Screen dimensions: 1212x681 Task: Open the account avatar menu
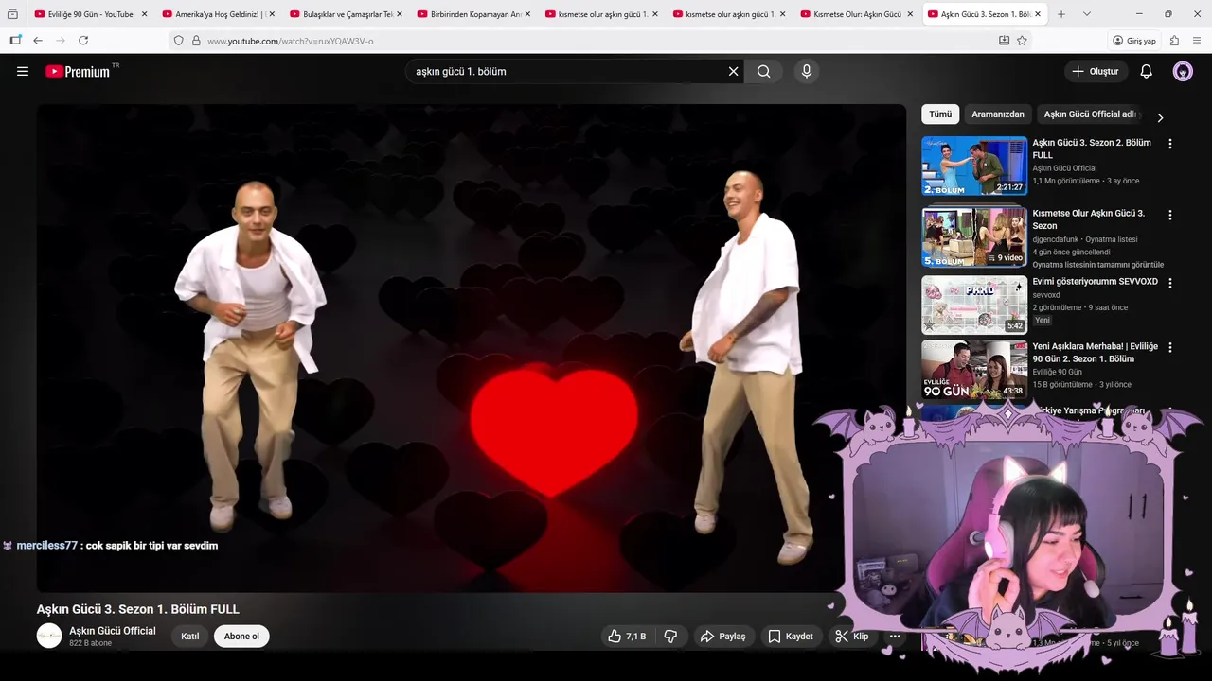[1183, 71]
